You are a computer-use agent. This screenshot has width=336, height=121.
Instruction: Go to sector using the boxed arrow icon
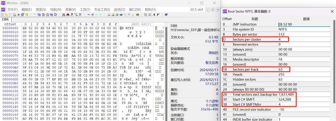[x=92, y=15]
